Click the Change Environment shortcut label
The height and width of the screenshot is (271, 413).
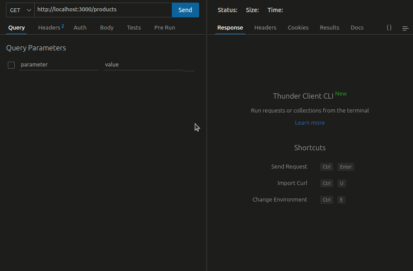(x=280, y=200)
